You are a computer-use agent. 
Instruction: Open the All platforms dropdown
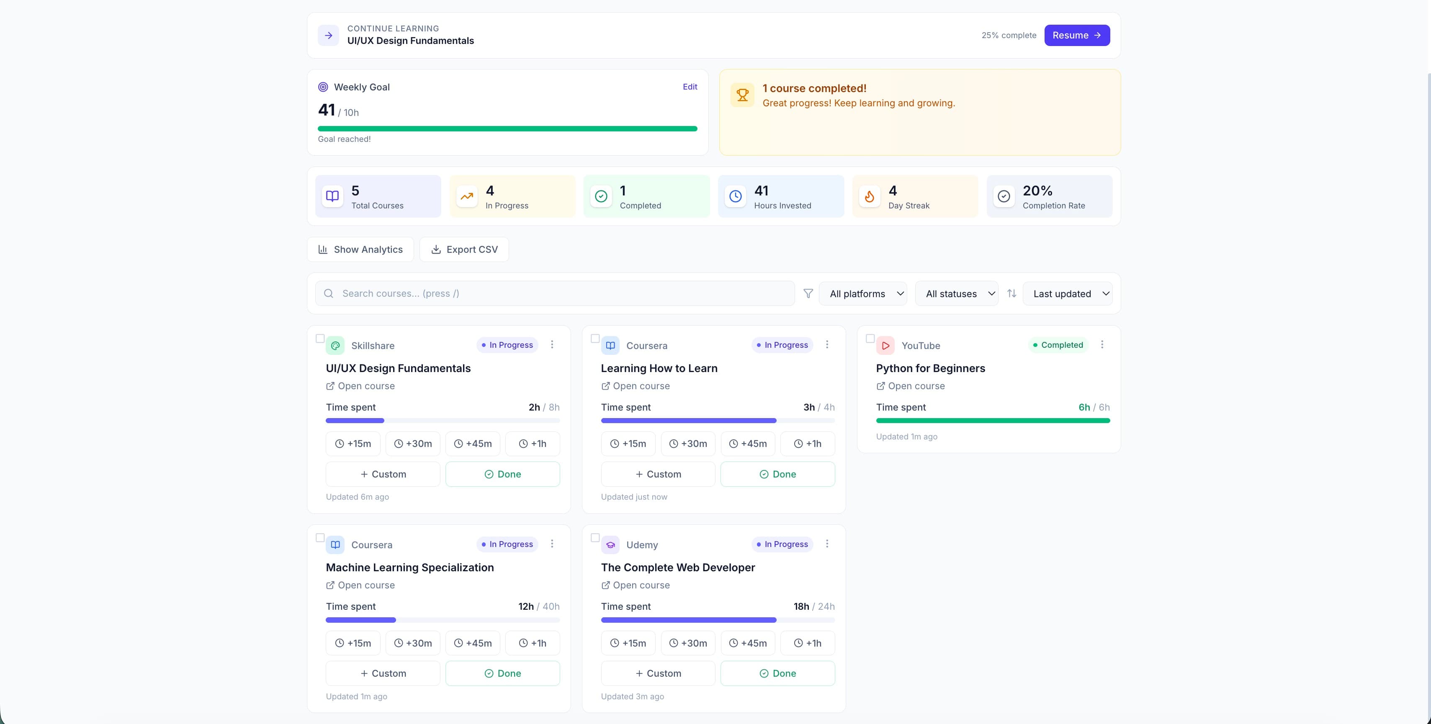click(x=863, y=293)
